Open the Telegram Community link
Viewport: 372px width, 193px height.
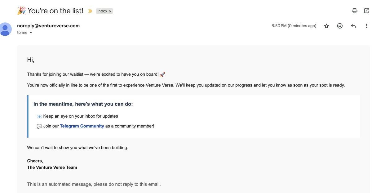pos(82,126)
